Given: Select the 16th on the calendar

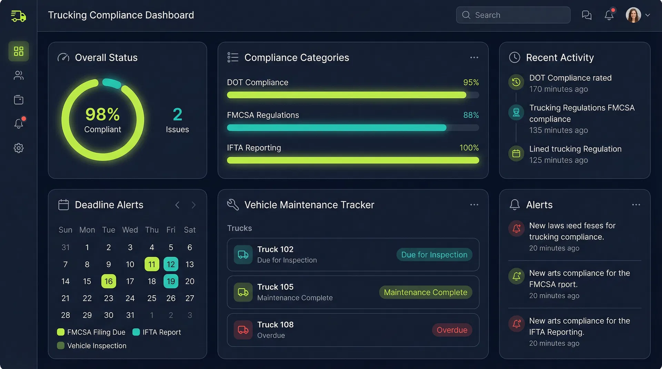Looking at the screenshot, I should 109,281.
